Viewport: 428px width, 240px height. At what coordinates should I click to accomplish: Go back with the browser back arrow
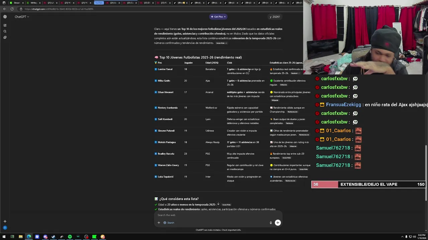[x=4, y=9]
